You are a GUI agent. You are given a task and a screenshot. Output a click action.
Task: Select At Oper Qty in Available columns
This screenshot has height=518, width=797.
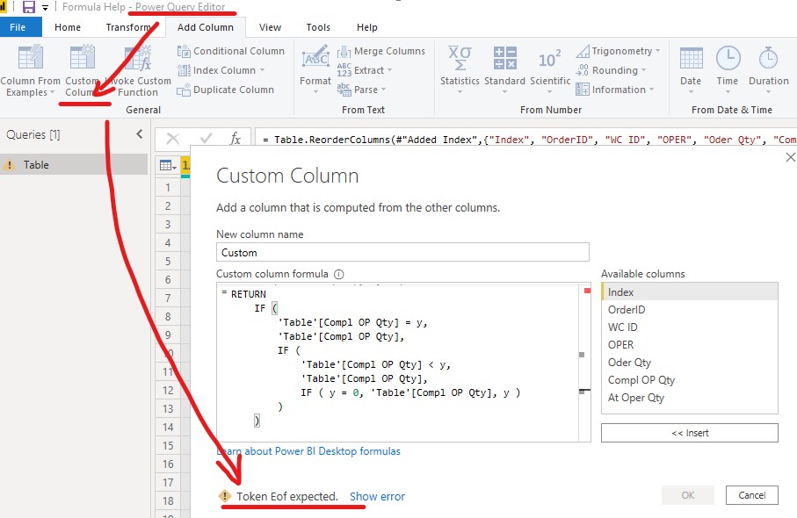pyautogui.click(x=689, y=398)
